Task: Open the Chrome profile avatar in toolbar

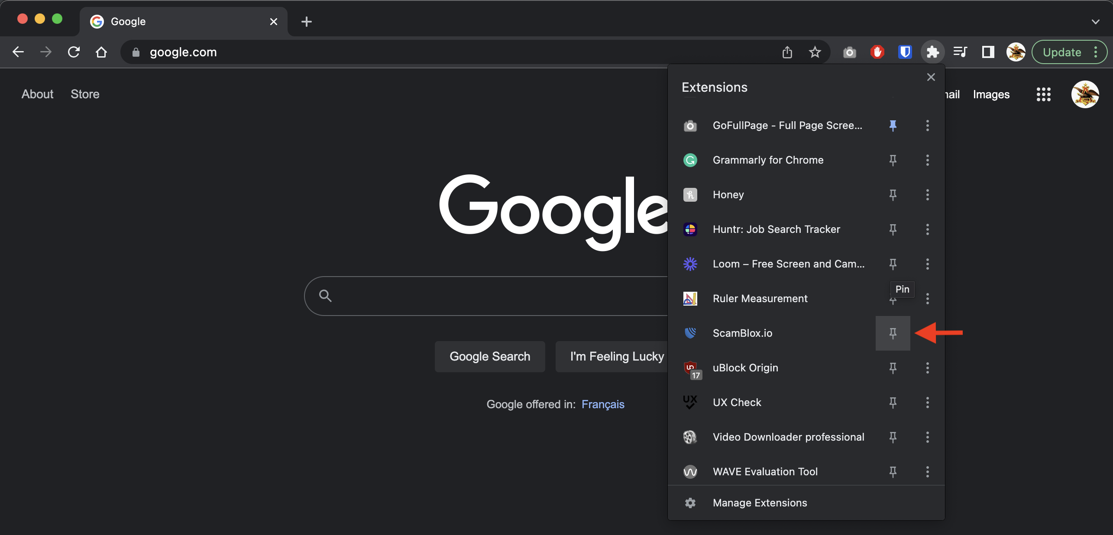Action: point(1016,52)
